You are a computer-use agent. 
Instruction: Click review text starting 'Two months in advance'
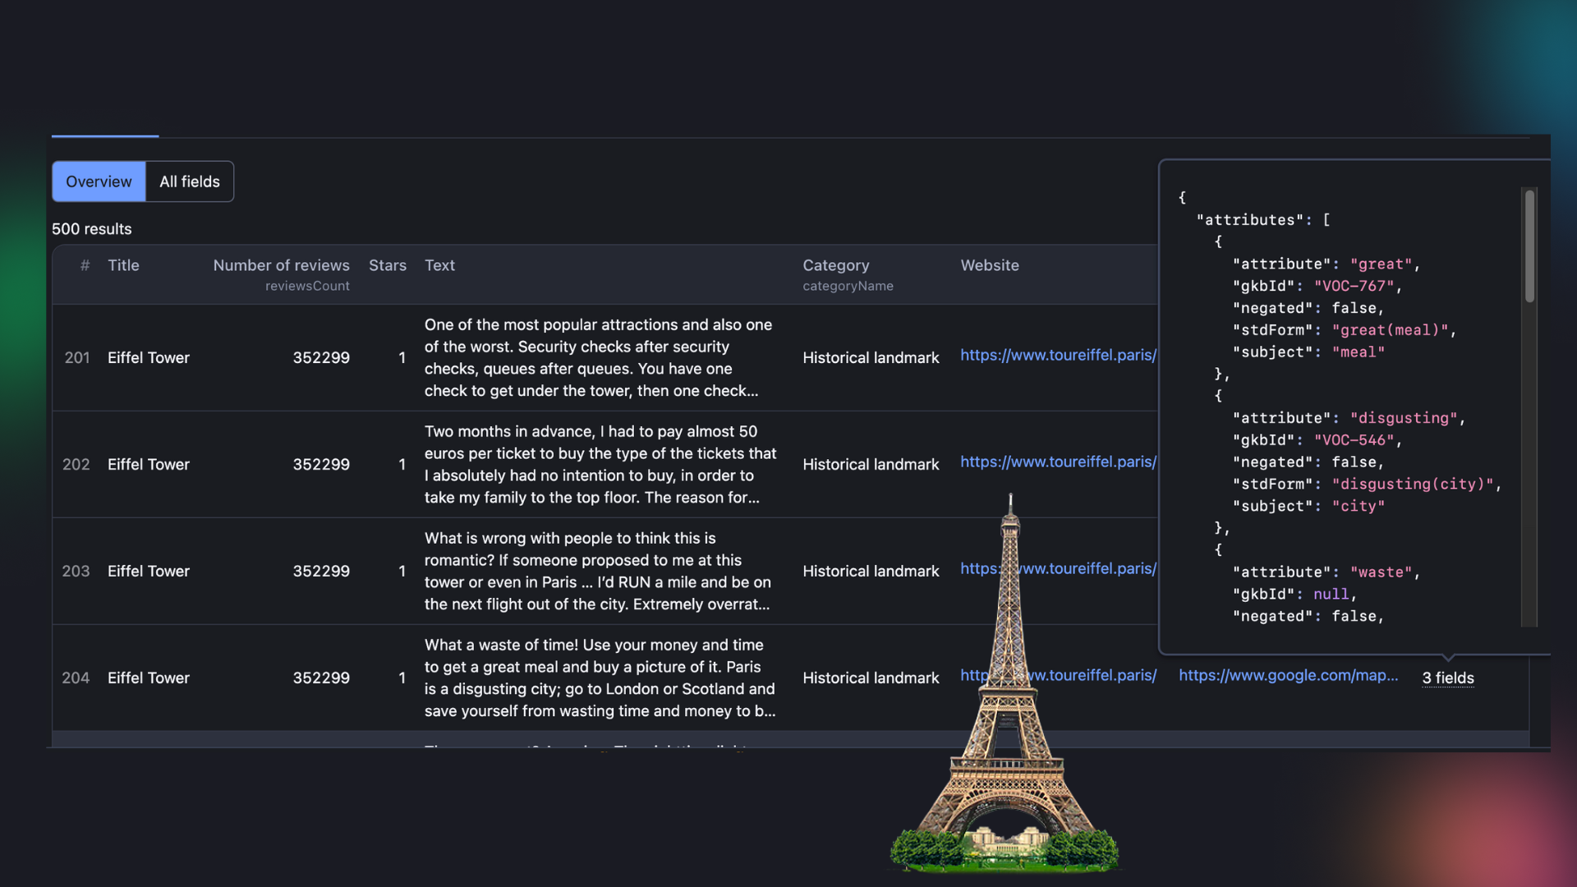click(600, 464)
